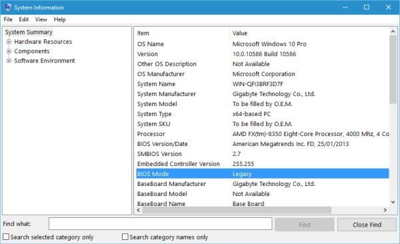The height and width of the screenshot is (244, 400).
Task: Open the View menu
Action: [41, 19]
